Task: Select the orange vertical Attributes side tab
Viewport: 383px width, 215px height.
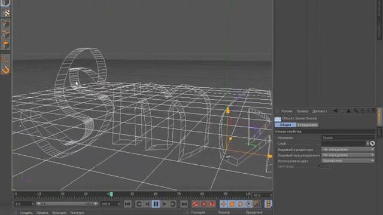Action: (x=379, y=116)
